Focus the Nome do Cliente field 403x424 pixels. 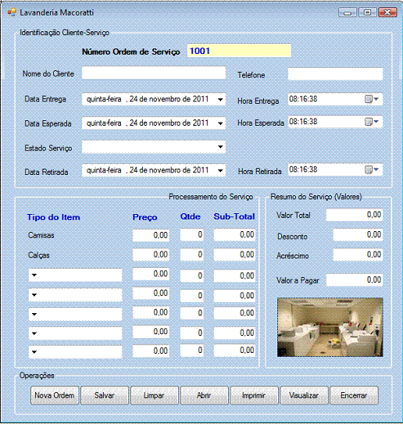pos(154,73)
